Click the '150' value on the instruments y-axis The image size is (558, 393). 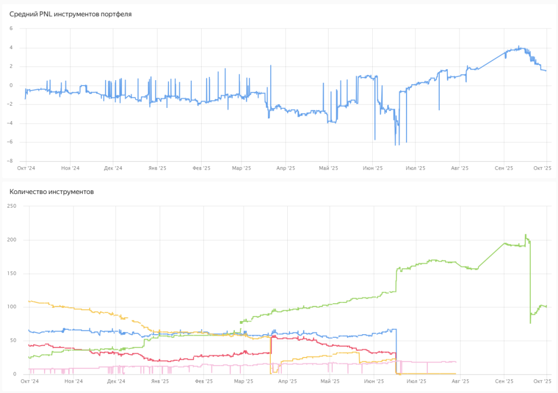coord(10,273)
